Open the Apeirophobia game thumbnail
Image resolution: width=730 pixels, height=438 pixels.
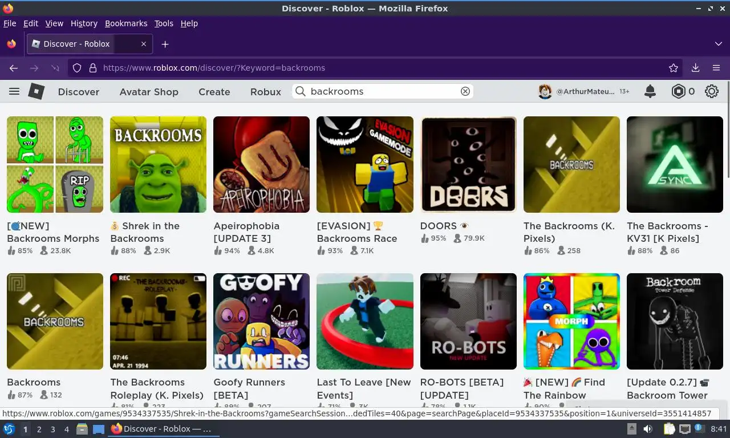(x=261, y=164)
